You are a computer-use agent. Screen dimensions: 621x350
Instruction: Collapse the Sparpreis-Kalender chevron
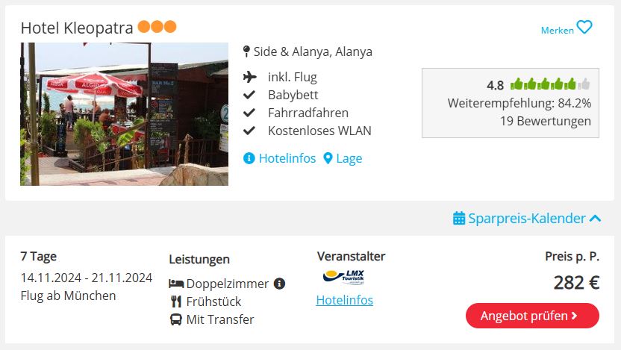(596, 218)
